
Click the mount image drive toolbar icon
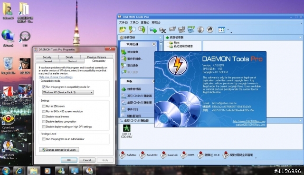point(172,29)
